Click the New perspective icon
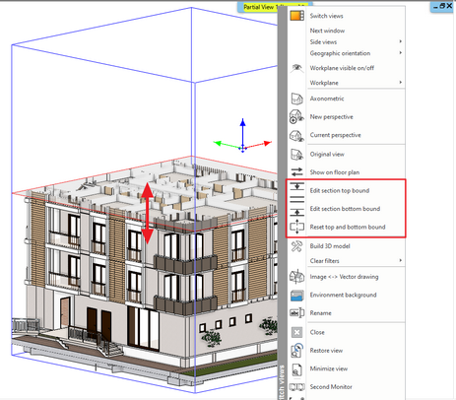The height and width of the screenshot is (400, 456). [x=296, y=117]
